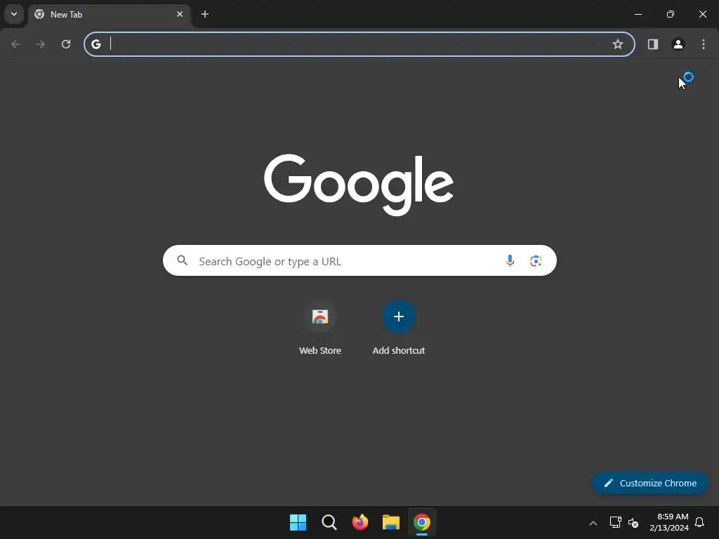Click the muted volume tray icon

[x=633, y=522]
